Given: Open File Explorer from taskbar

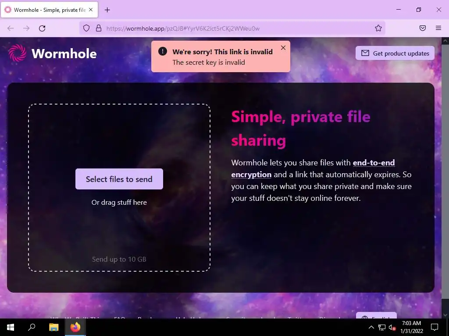Looking at the screenshot, I should click(x=53, y=327).
